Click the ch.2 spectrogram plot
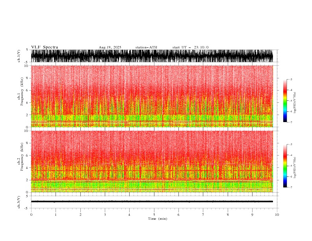Viewport: 312px width, 241px height. coord(152,161)
